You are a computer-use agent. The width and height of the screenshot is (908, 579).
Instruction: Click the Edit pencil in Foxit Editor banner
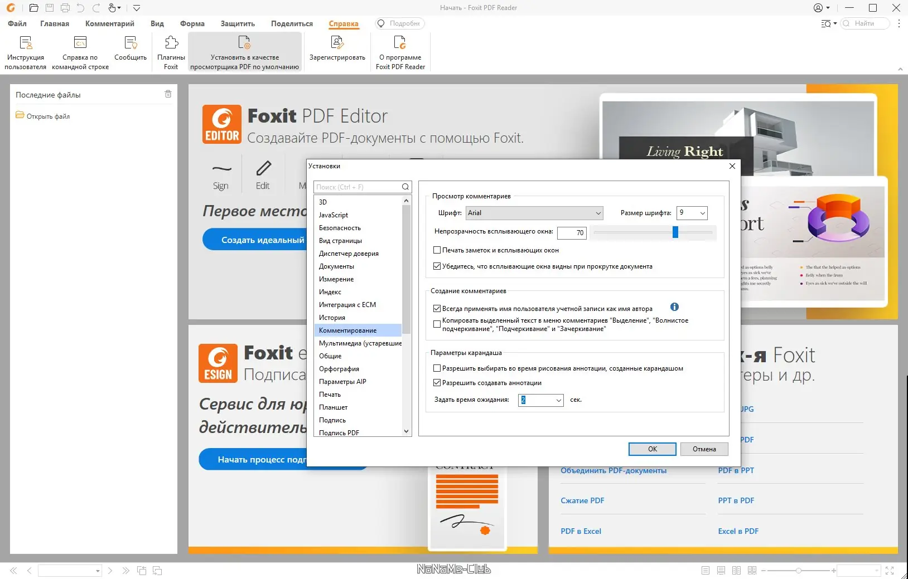(x=263, y=176)
